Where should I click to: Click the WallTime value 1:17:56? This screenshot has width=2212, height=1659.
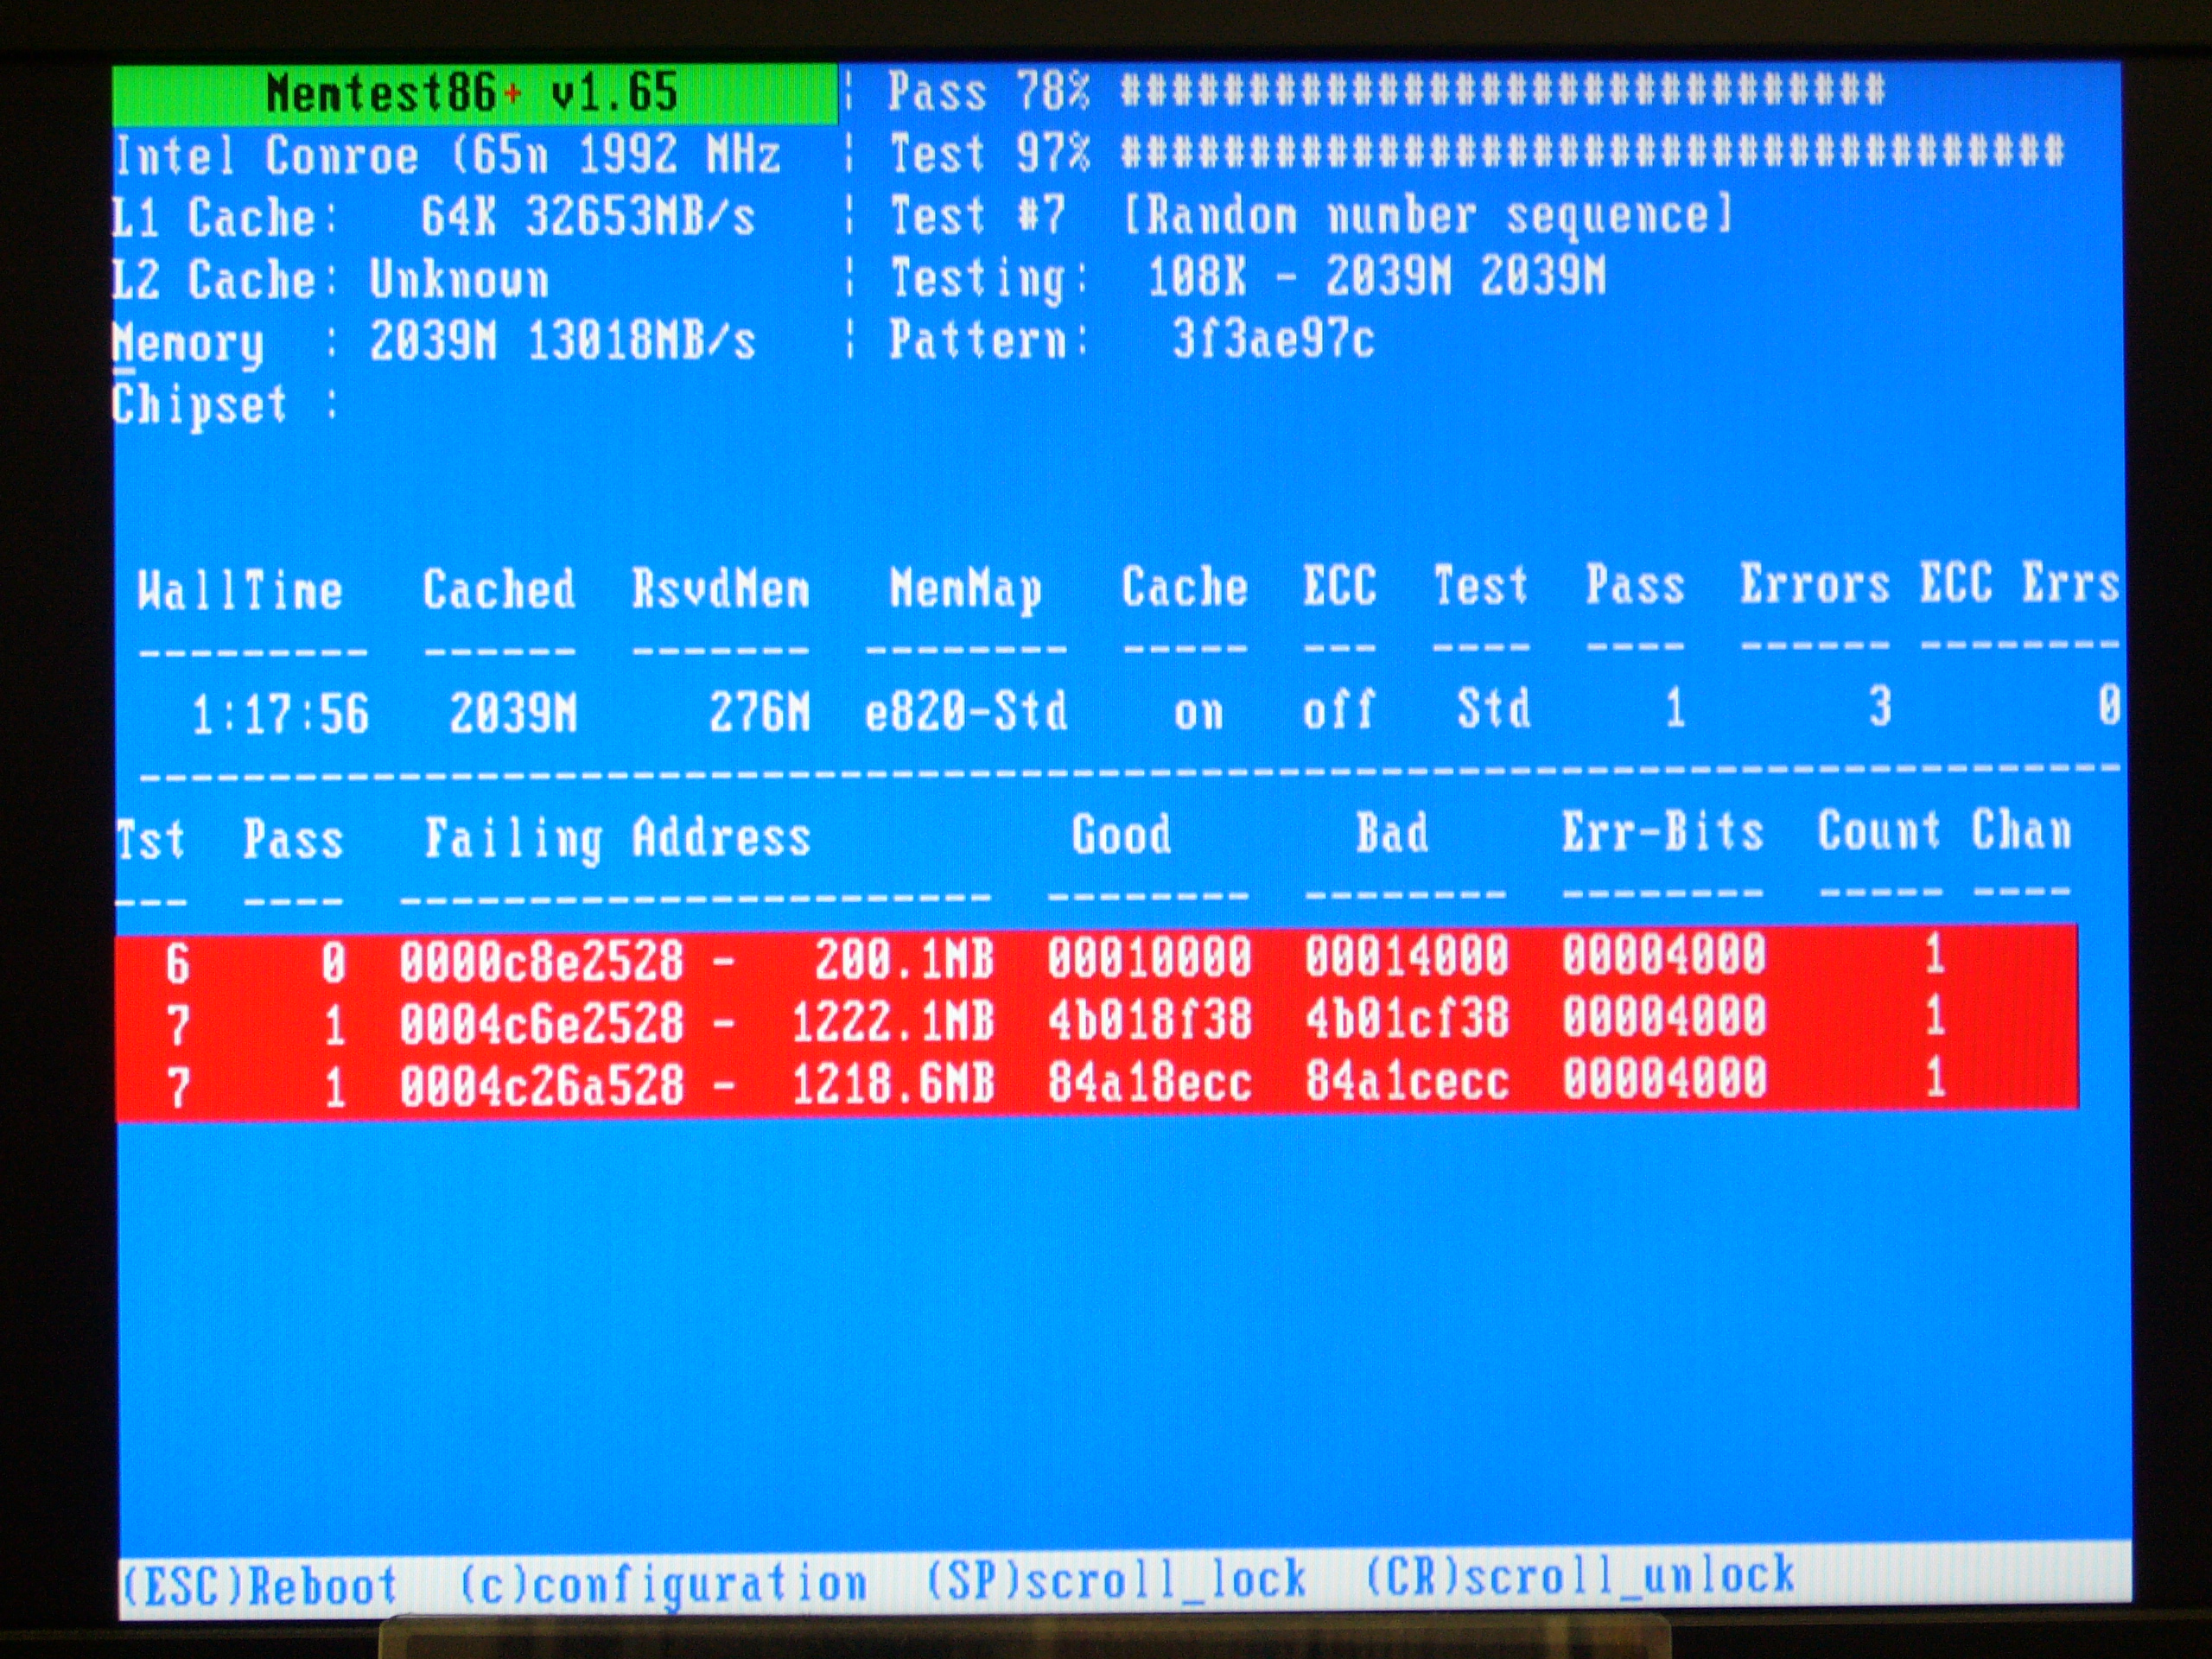[280, 715]
